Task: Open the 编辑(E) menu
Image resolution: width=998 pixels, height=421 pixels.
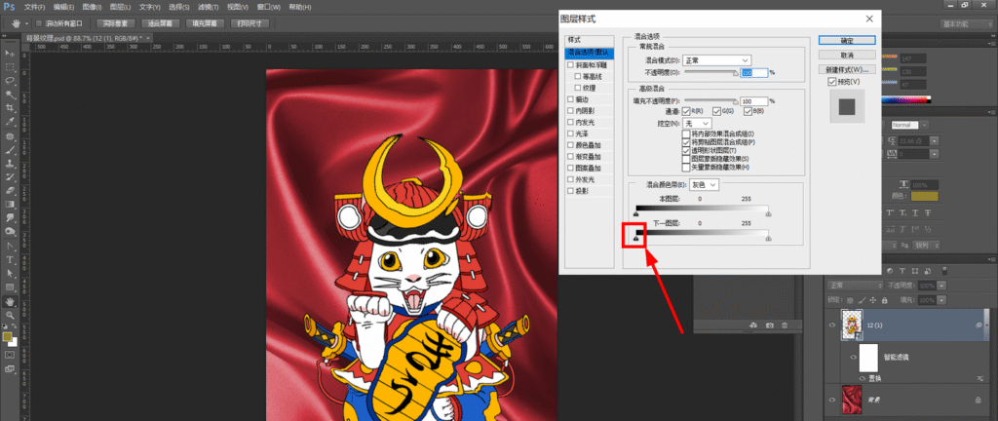Action: pyautogui.click(x=63, y=7)
